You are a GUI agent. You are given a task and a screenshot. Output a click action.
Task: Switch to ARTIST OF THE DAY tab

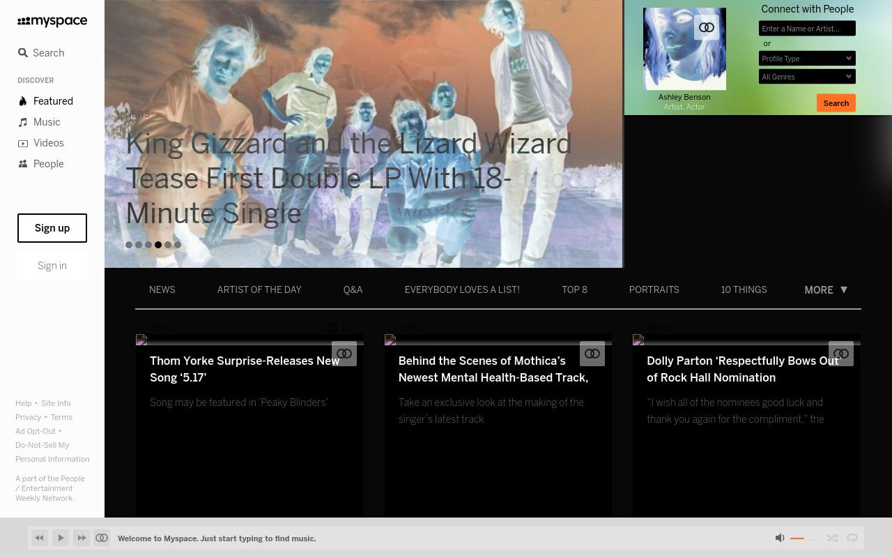[x=259, y=290]
